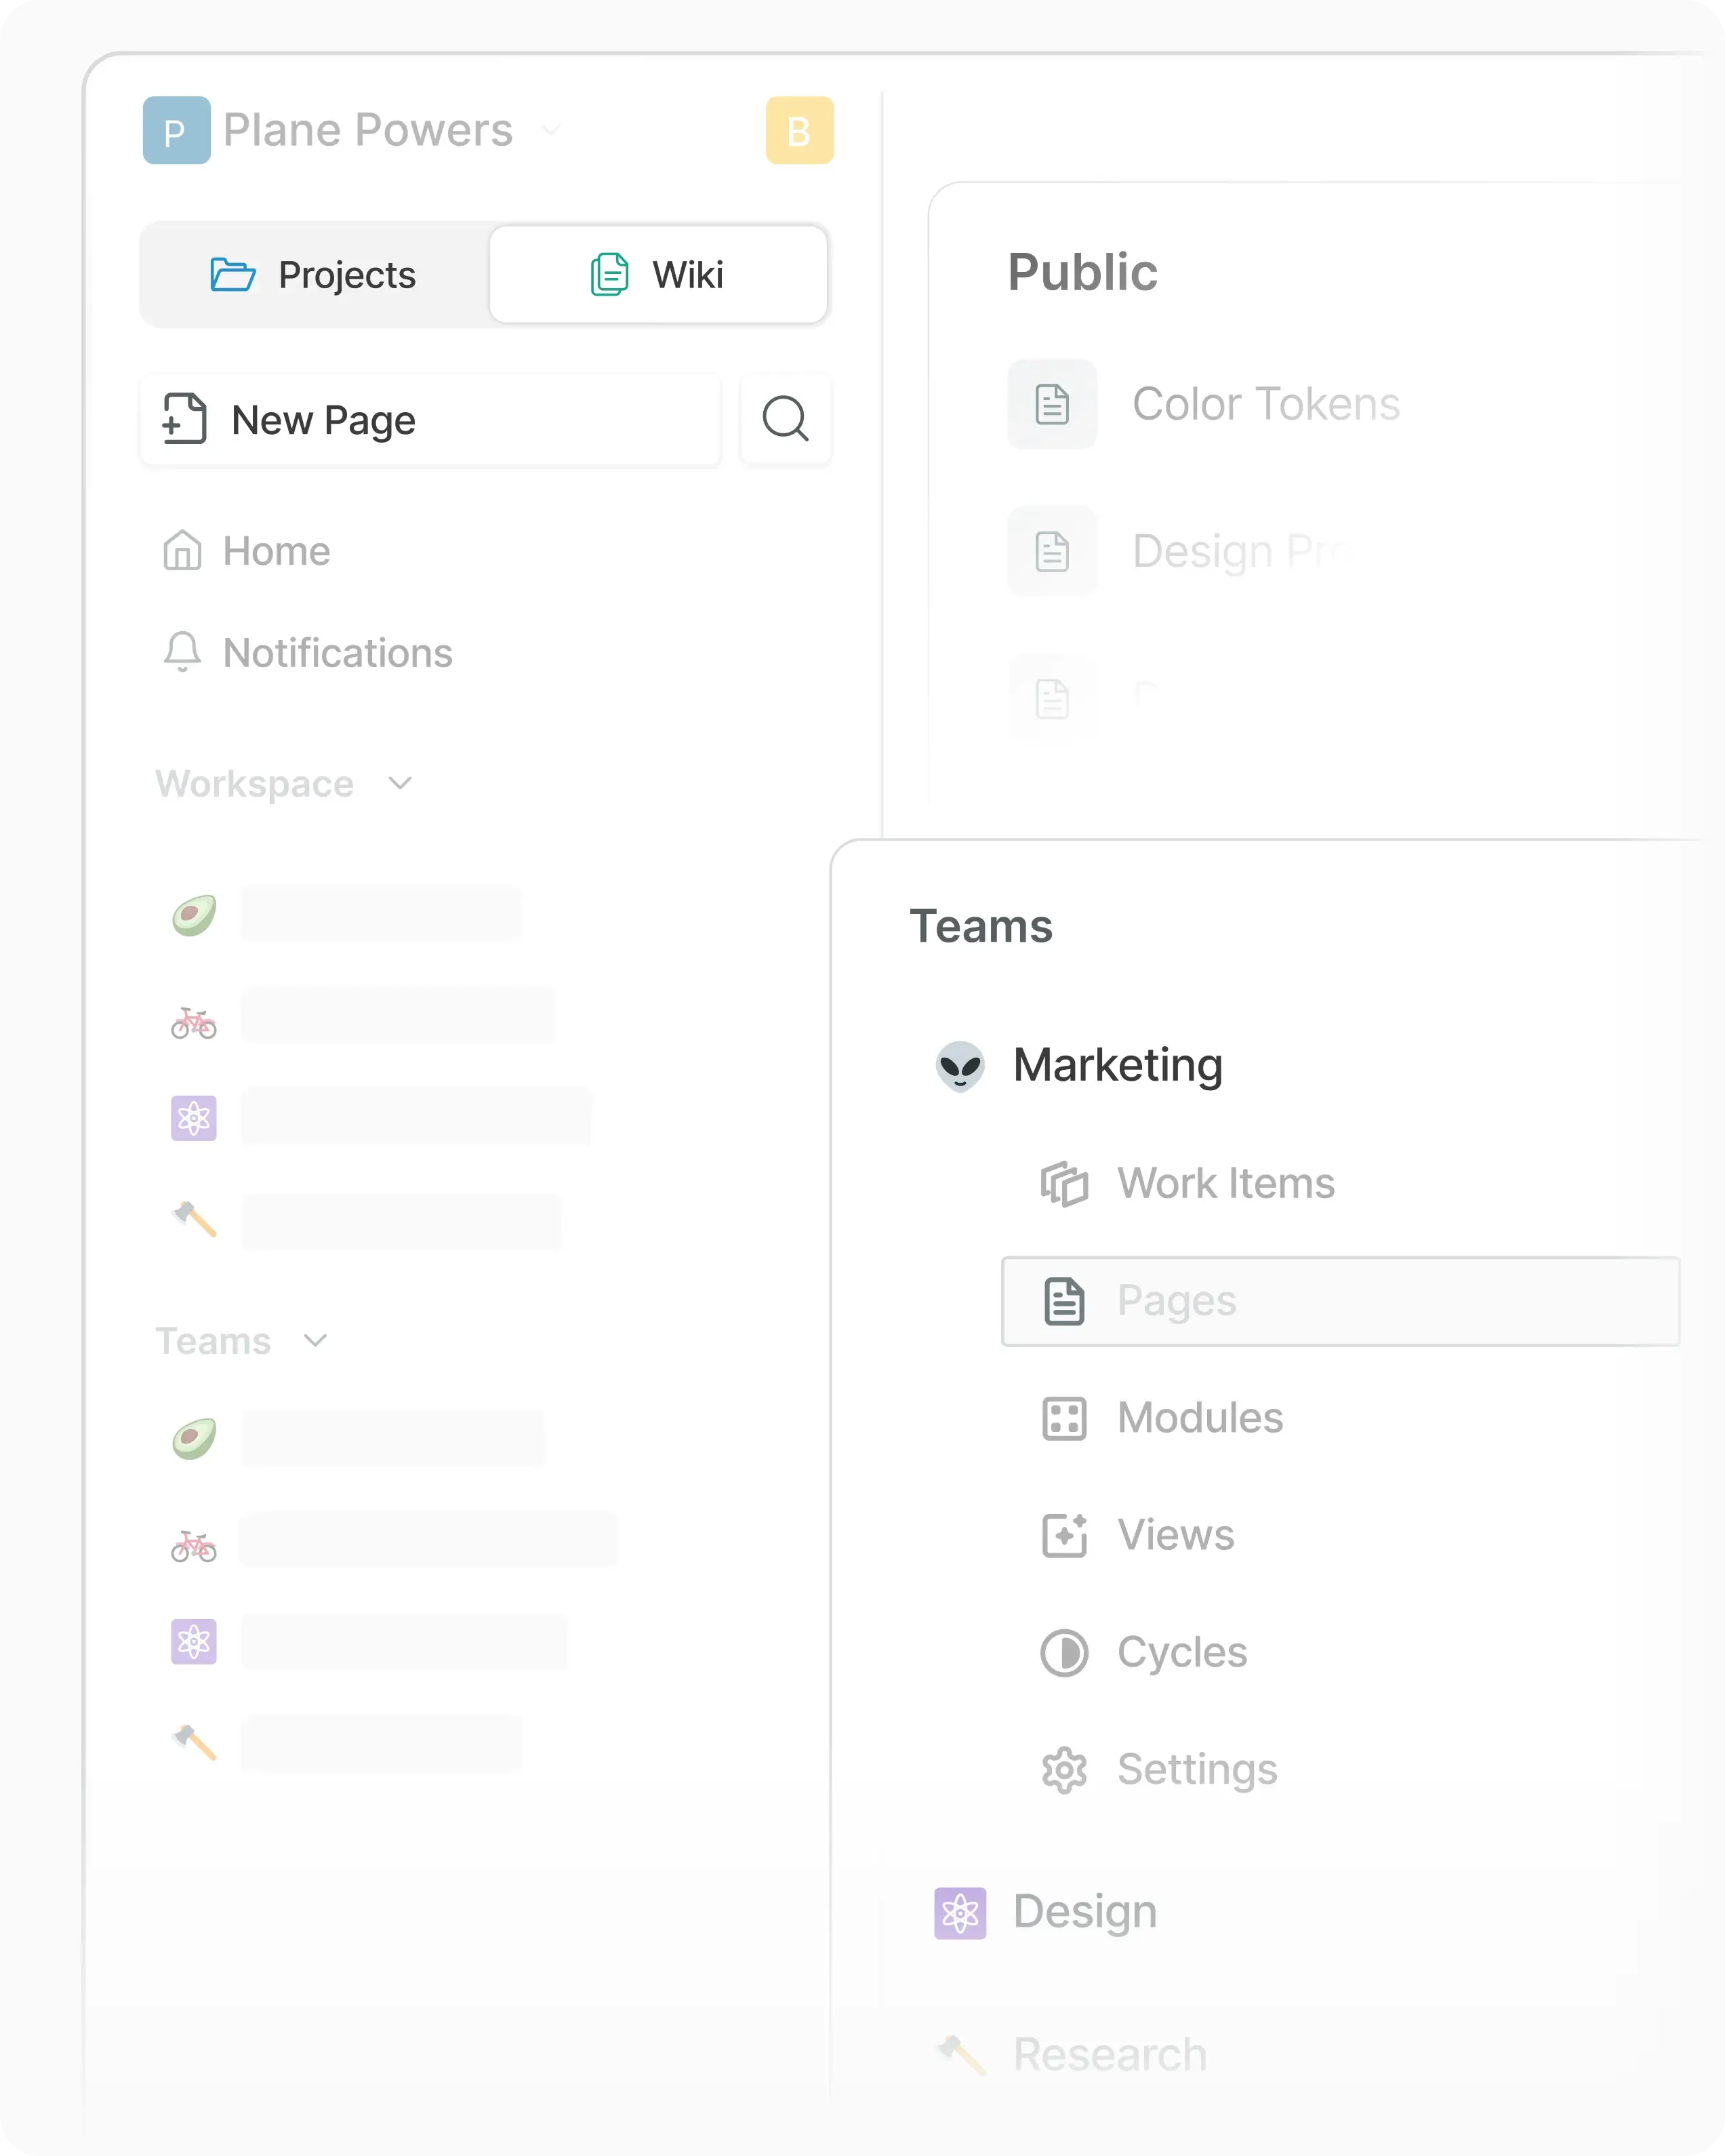Click the Settings gear icon under Marketing
The height and width of the screenshot is (2156, 1725).
(1064, 1770)
